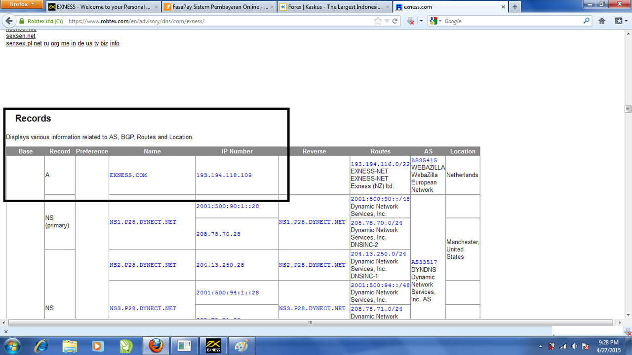The height and width of the screenshot is (355, 632).
Task: Go to the Firefox home page icon
Action: pos(602,21)
